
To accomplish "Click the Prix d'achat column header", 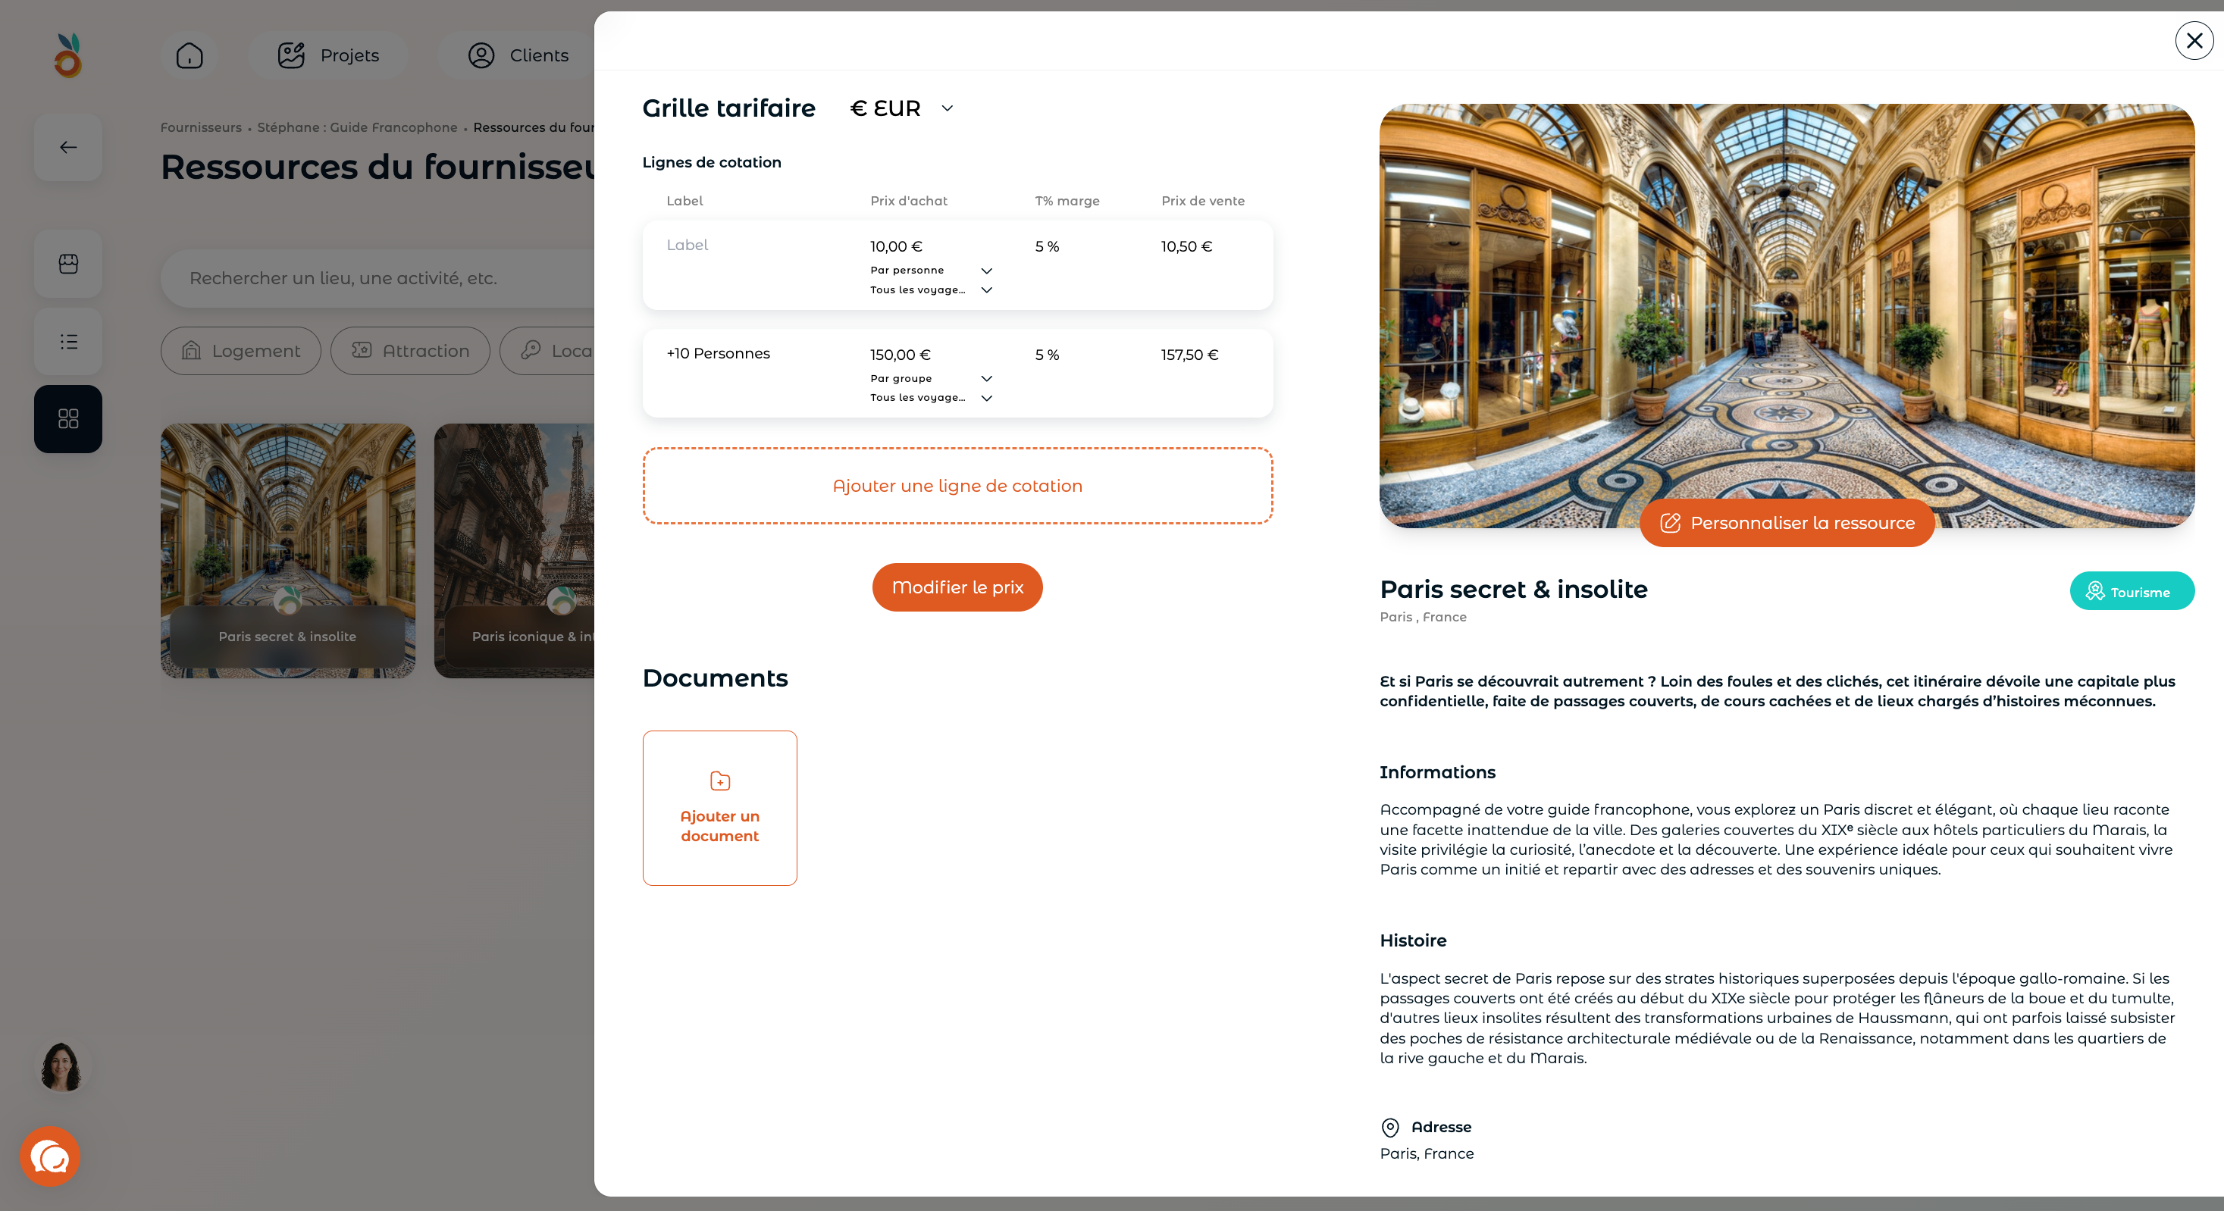I will click(x=908, y=200).
